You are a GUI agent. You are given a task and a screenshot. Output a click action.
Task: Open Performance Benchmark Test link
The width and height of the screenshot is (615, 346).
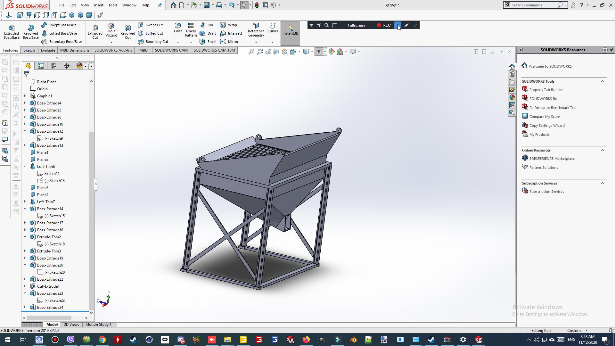553,108
